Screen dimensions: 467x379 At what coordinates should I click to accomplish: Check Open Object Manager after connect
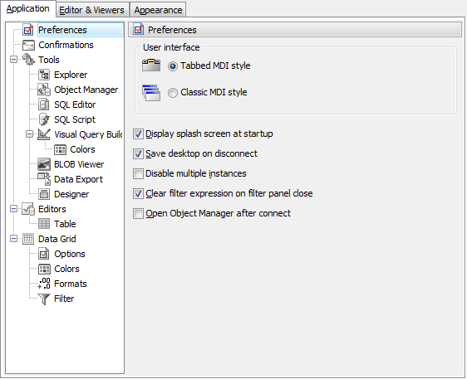coord(138,213)
